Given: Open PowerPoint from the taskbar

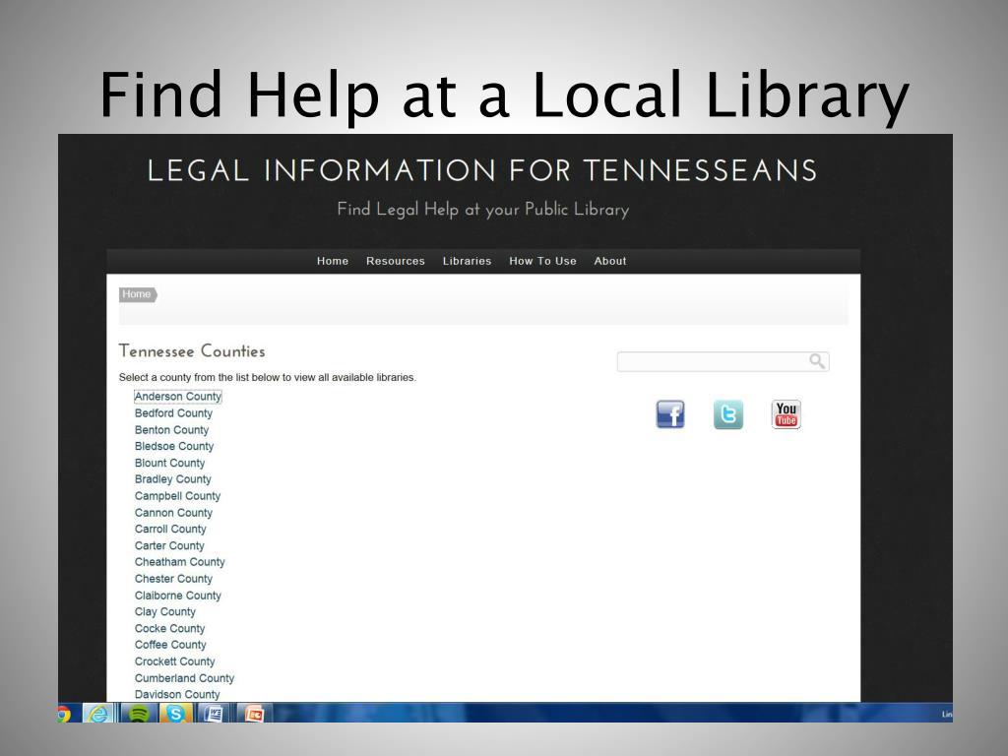Looking at the screenshot, I should [255, 713].
